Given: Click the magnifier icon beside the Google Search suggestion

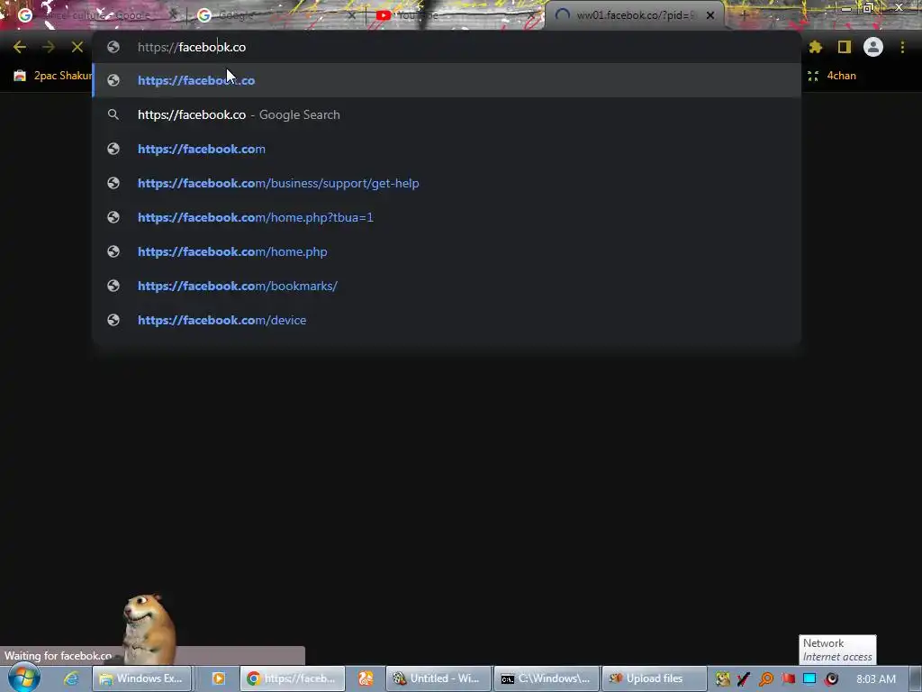Looking at the screenshot, I should click(x=113, y=114).
